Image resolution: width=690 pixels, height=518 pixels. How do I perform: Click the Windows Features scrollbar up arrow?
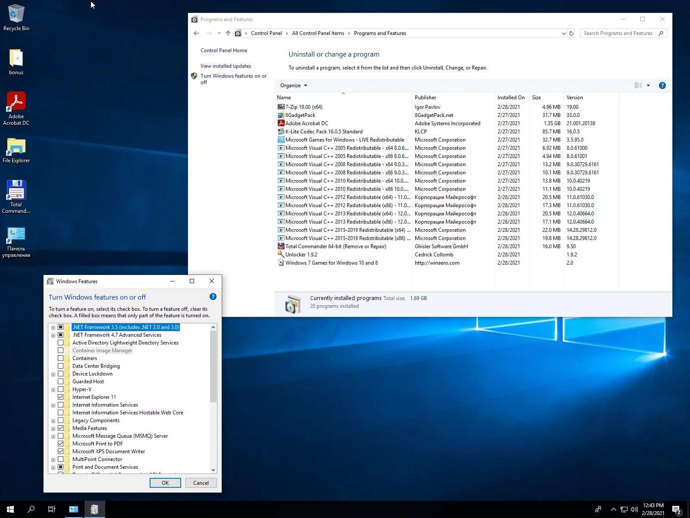pos(213,327)
